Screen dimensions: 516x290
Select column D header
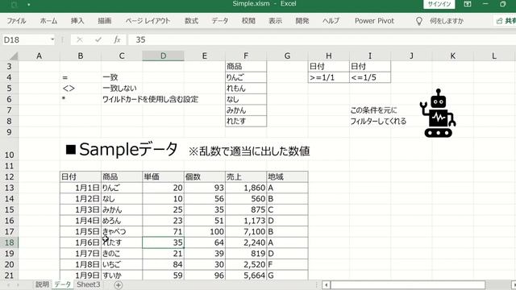[163, 56]
